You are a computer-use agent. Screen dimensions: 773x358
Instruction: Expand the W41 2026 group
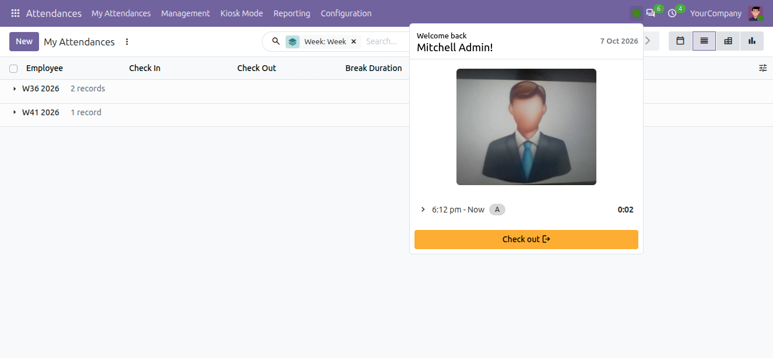pos(15,112)
